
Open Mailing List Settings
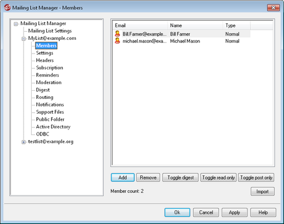[50, 31]
